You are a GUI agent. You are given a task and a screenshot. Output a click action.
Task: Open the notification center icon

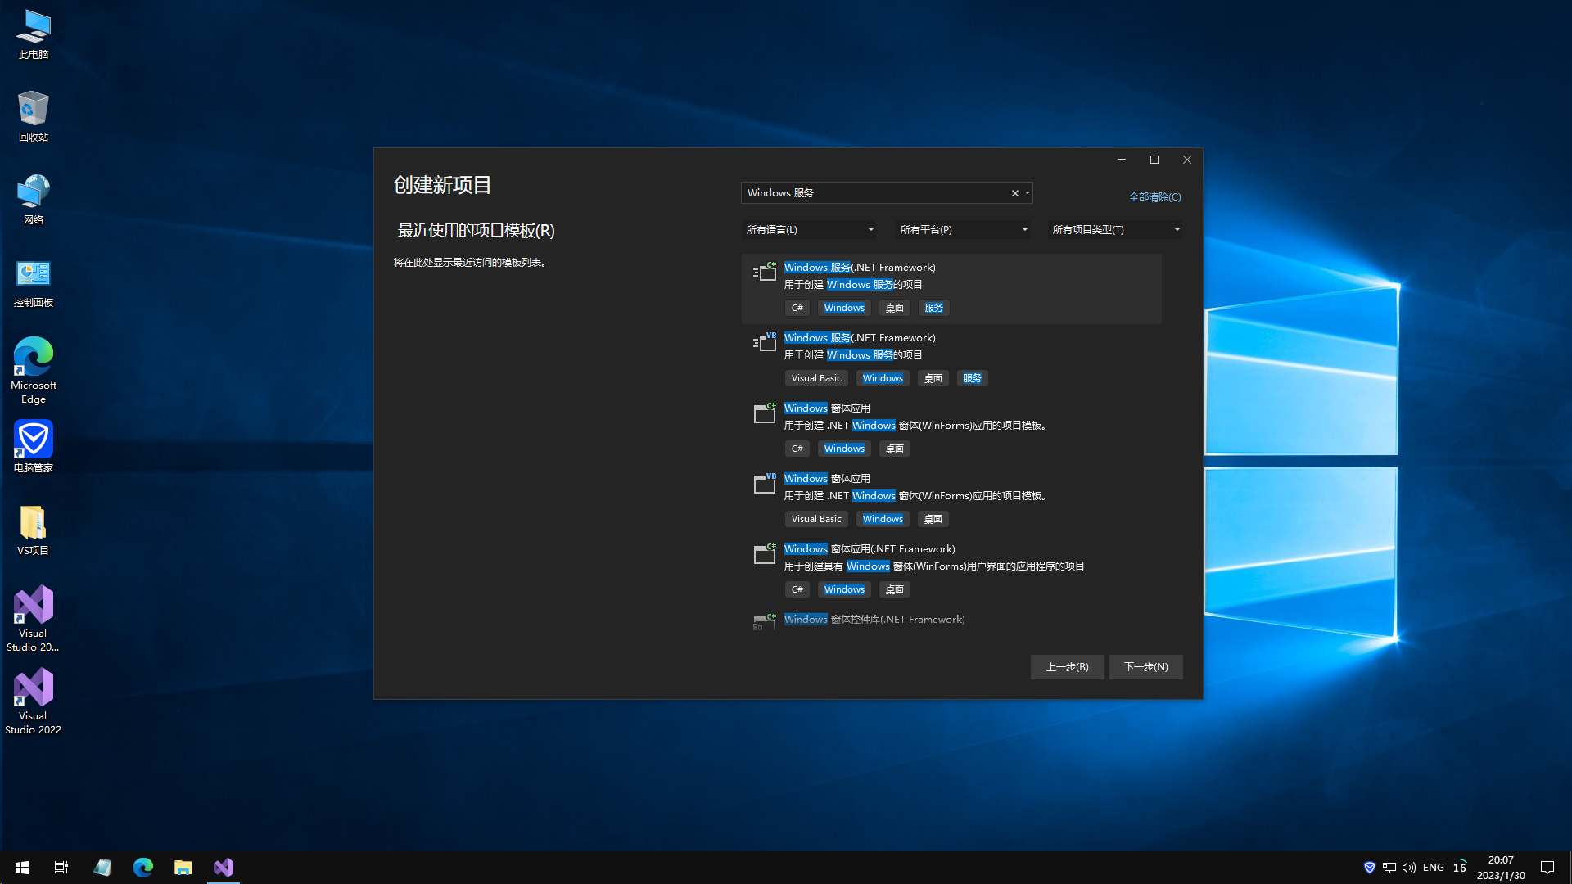click(1547, 868)
